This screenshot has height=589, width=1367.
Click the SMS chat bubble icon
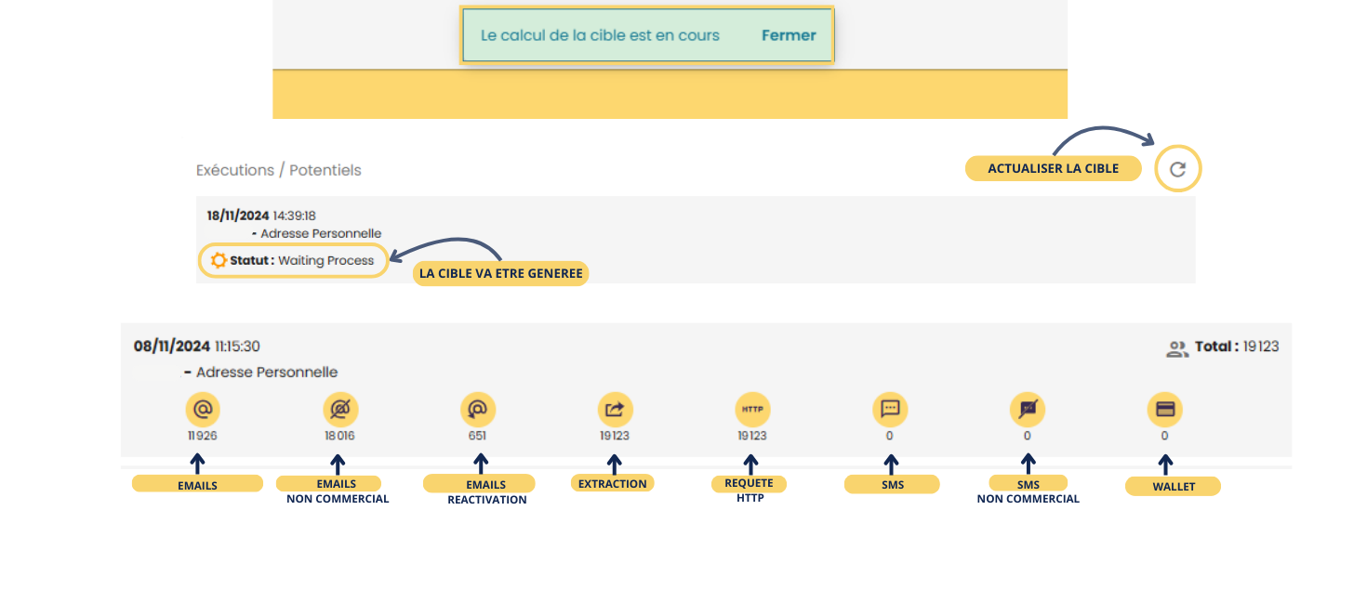[890, 409]
